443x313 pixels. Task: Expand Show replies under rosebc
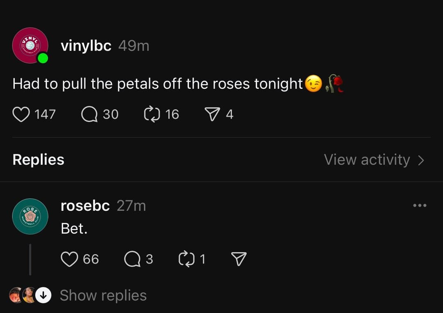(x=103, y=295)
